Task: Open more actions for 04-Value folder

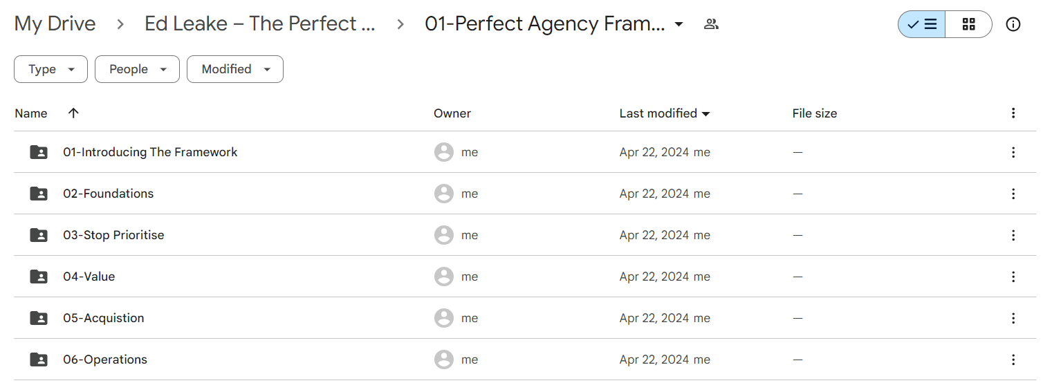Action: pyautogui.click(x=1013, y=277)
